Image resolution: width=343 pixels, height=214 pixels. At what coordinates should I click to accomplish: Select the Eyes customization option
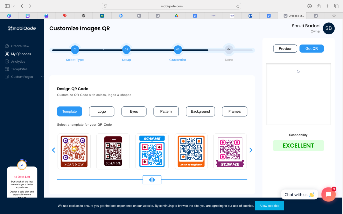134,111
